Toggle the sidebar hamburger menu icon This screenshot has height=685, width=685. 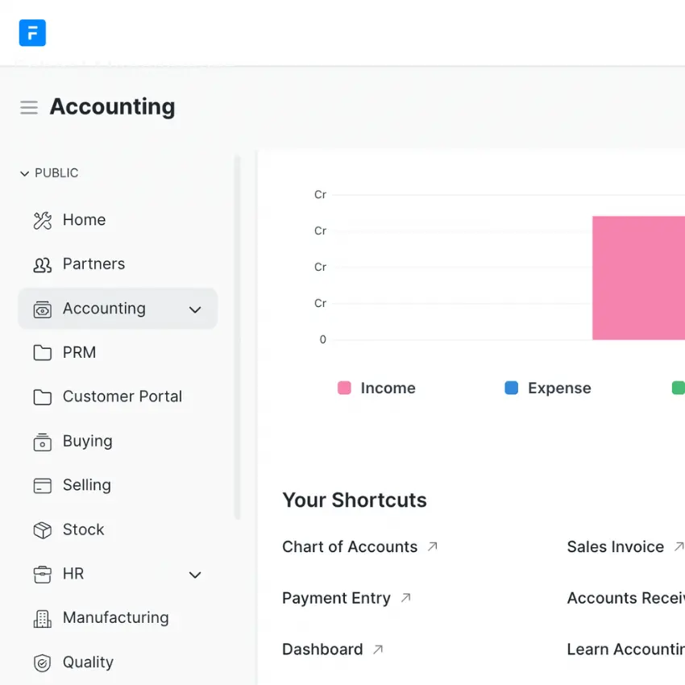tap(29, 107)
